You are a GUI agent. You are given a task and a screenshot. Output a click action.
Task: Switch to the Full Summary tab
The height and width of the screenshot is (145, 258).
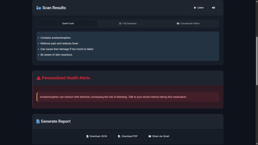128,23
